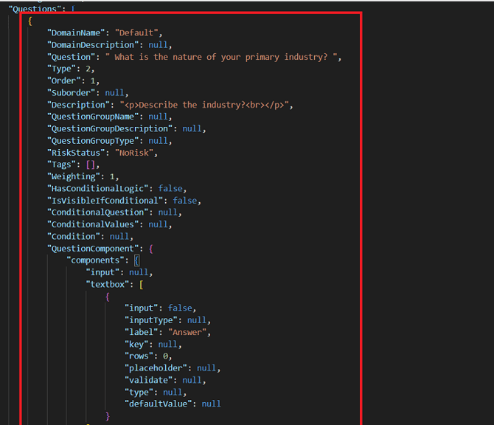The image size is (494, 425).
Task: Click the "Default" string value
Action: [137, 33]
